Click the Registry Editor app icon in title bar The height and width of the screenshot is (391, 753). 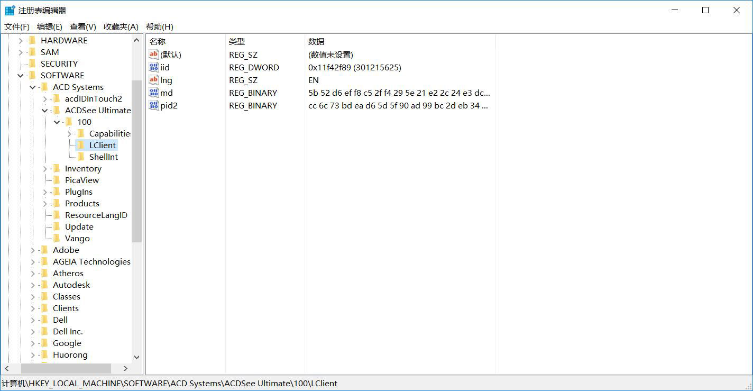coord(10,10)
